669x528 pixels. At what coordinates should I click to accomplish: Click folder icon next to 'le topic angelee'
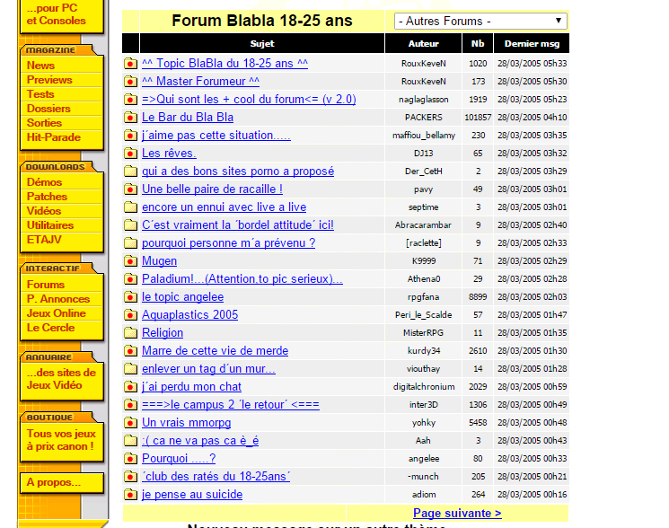click(130, 297)
